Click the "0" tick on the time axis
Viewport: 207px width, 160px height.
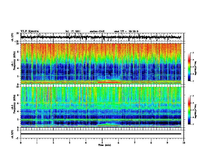pyautogui.click(x=21, y=143)
